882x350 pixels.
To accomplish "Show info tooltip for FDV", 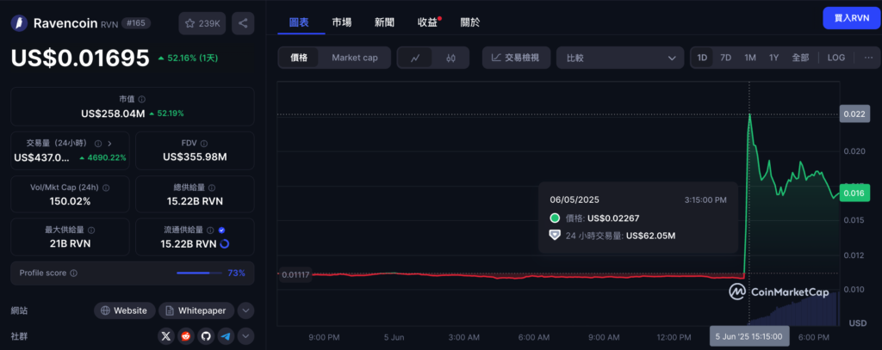I will click(203, 144).
